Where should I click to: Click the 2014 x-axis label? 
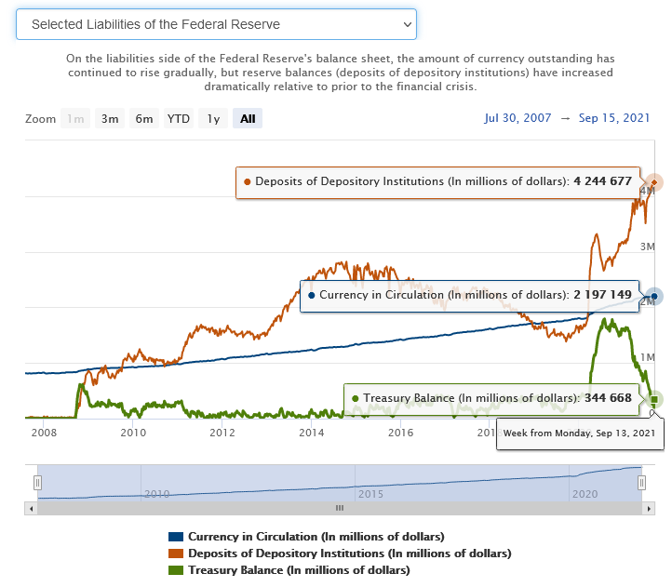point(312,433)
